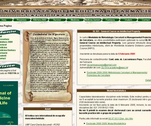The image size is (151, 126).
Task: Choose Rectorat from left sidebar menu
Action: point(3,45)
